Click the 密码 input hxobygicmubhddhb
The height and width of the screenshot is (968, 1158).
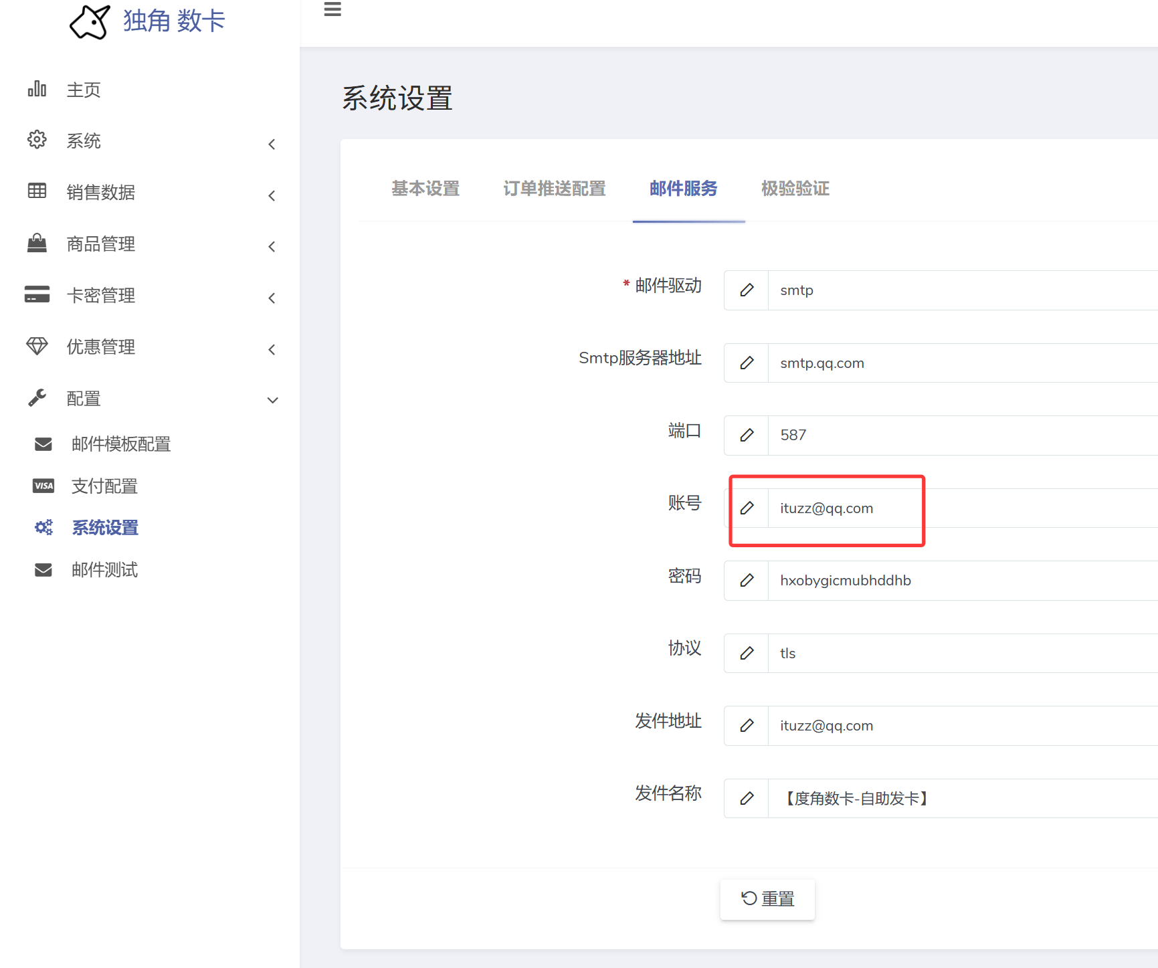point(963,581)
